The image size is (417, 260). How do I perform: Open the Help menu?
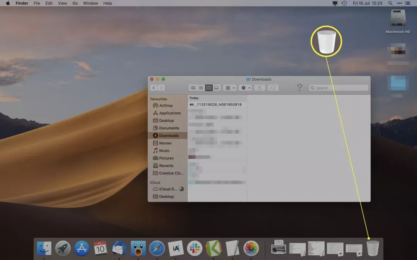pyautogui.click(x=107, y=3)
